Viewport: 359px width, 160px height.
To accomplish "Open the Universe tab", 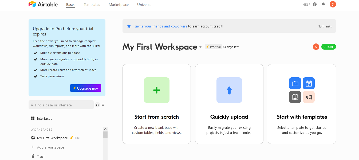I will coord(144,5).
